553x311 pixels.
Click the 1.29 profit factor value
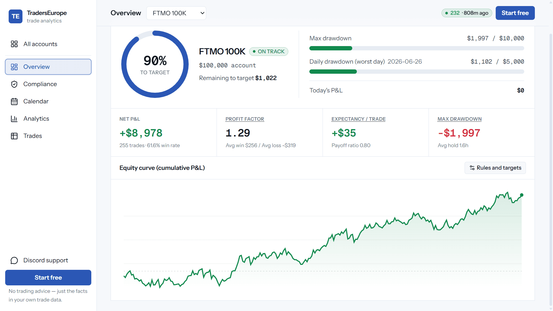click(x=238, y=133)
